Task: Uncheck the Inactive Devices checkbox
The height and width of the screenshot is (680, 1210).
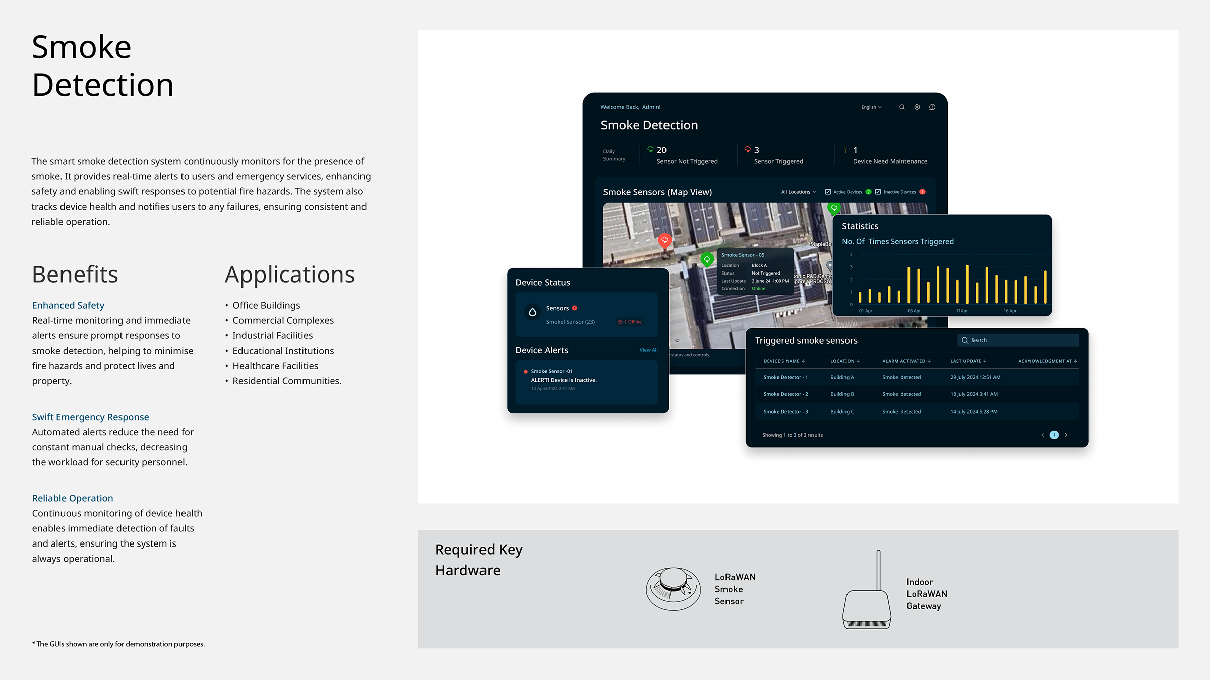Action: [x=878, y=192]
